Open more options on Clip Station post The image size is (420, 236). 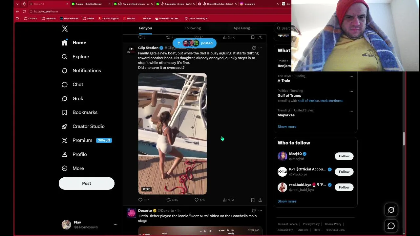pos(260,48)
